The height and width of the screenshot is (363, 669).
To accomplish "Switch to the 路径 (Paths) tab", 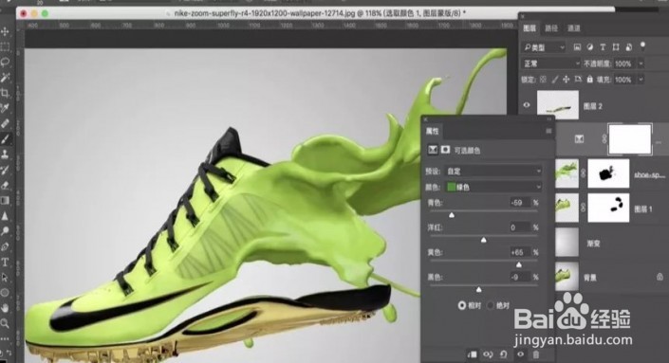I will pos(551,28).
